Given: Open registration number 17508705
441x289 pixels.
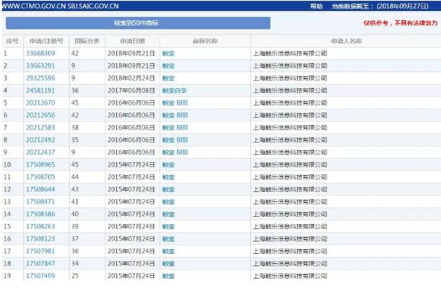Looking at the screenshot, I should click(40, 177).
